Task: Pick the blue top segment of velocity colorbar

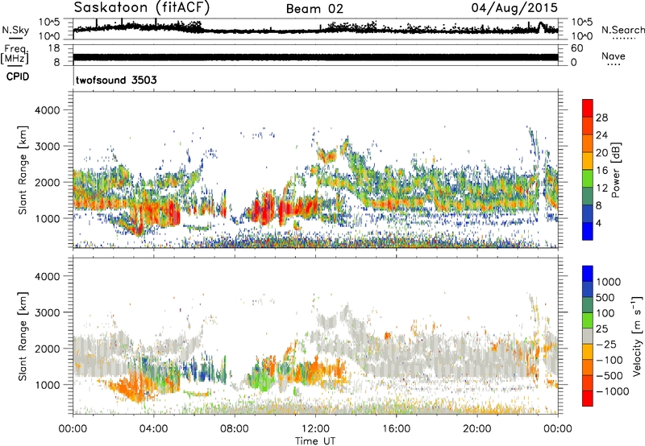Action: pyautogui.click(x=588, y=274)
